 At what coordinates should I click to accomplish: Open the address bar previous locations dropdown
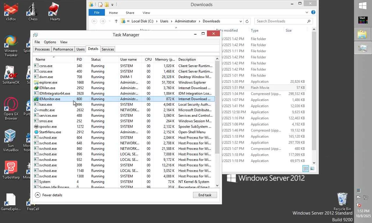pos(241,21)
